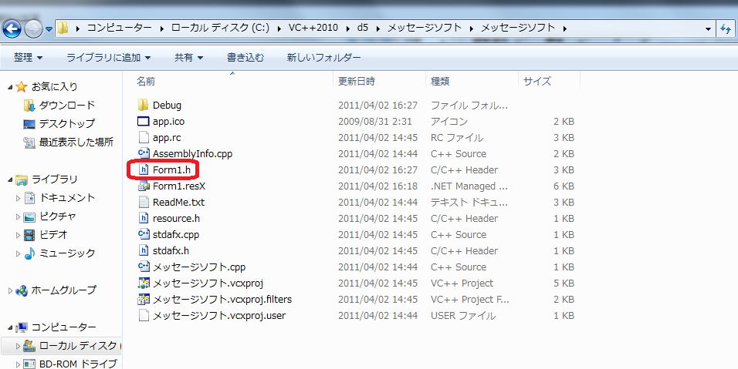Select the ReadMe.txt file icon
Screen dimensions: 738x369
(x=144, y=202)
